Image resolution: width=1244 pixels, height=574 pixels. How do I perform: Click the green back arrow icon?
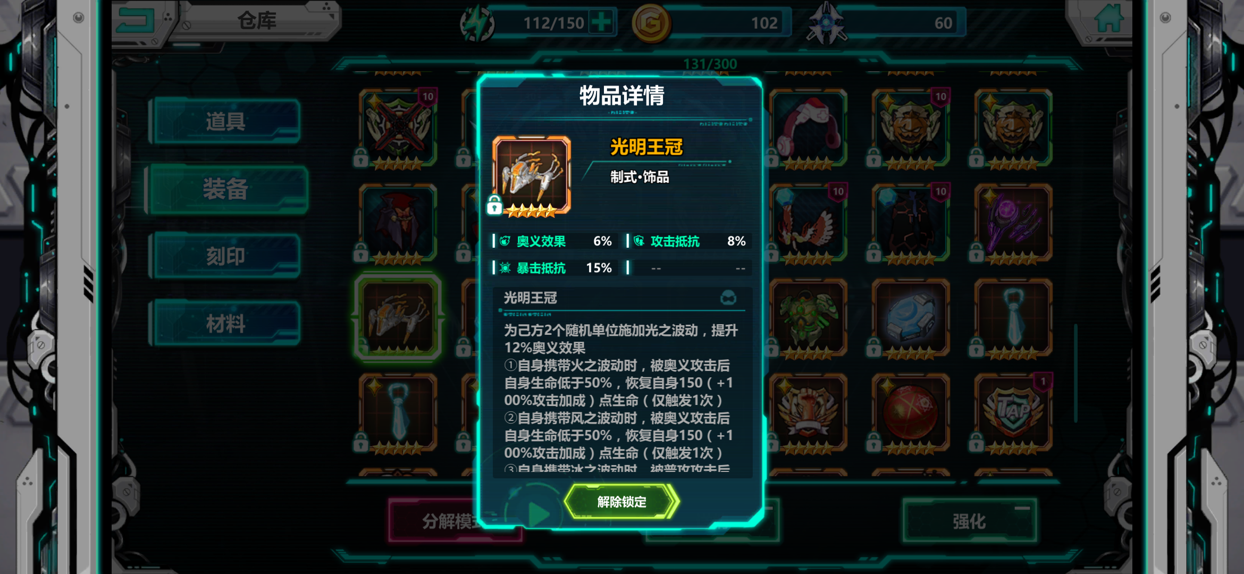(x=136, y=21)
